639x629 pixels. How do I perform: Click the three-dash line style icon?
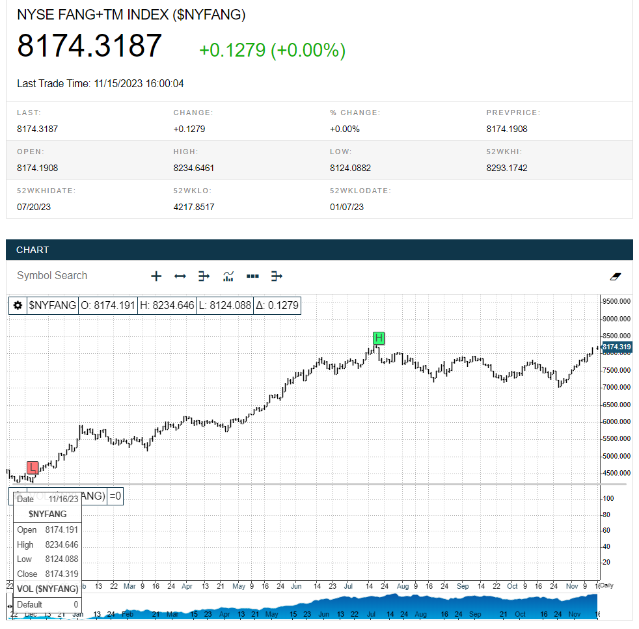point(252,276)
